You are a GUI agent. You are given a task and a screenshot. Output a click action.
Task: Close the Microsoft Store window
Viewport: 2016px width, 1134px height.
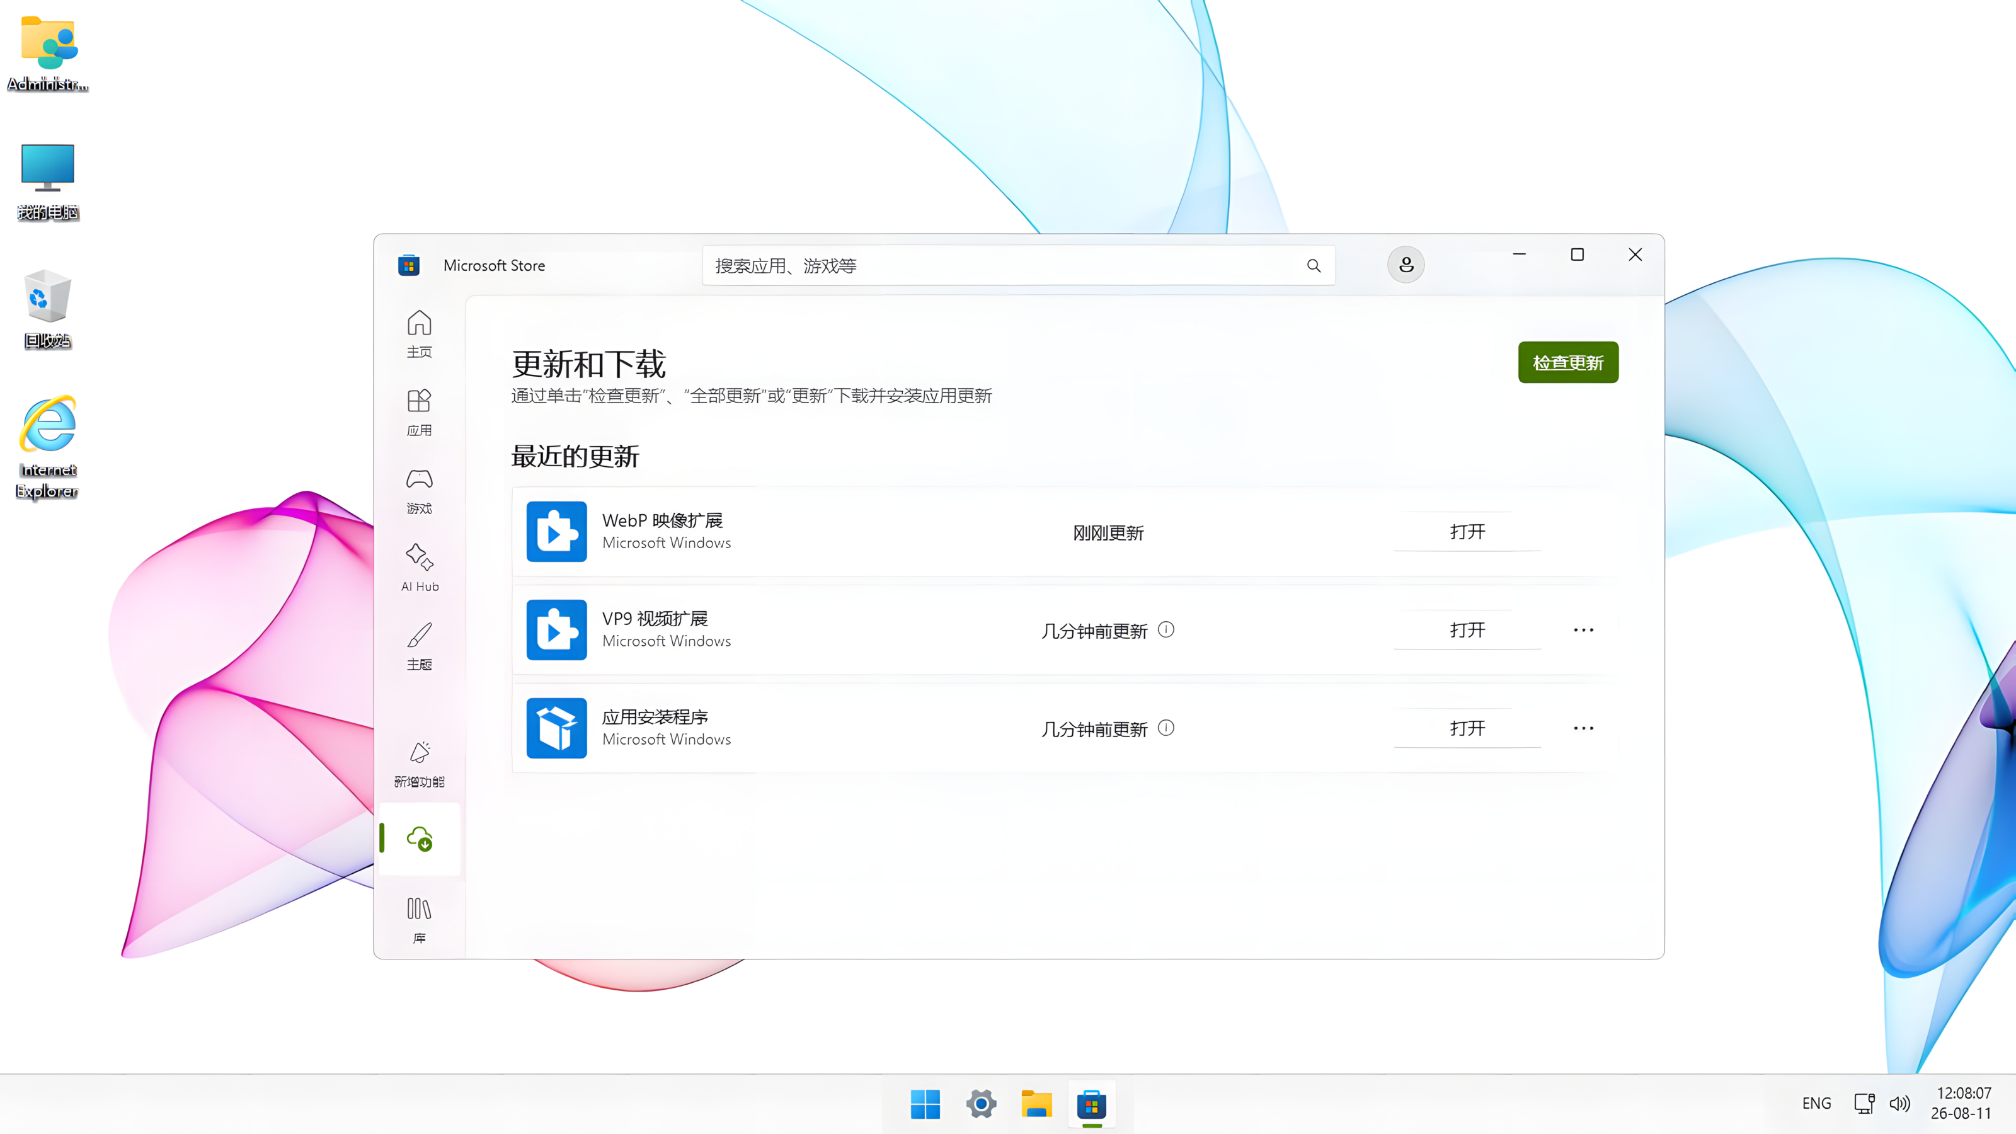pos(1635,255)
